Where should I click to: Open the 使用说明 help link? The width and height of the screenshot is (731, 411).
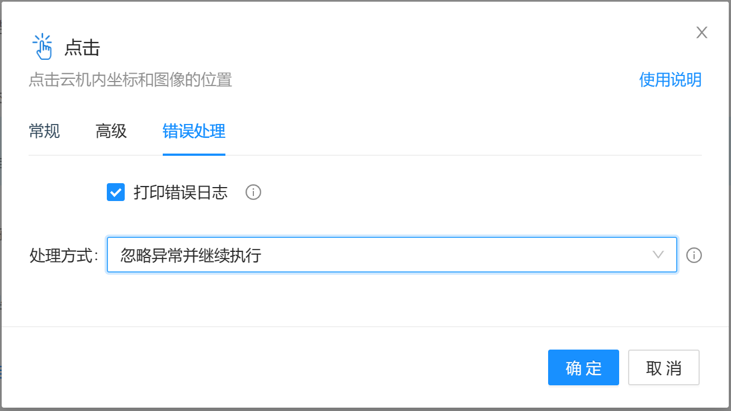[x=670, y=80]
